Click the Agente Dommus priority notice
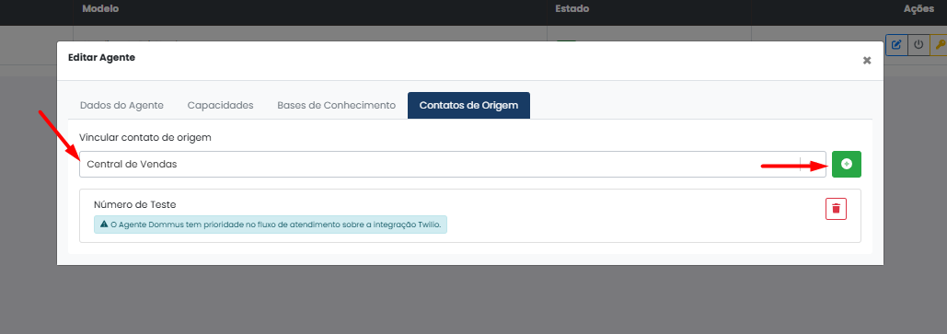 pyautogui.click(x=271, y=225)
